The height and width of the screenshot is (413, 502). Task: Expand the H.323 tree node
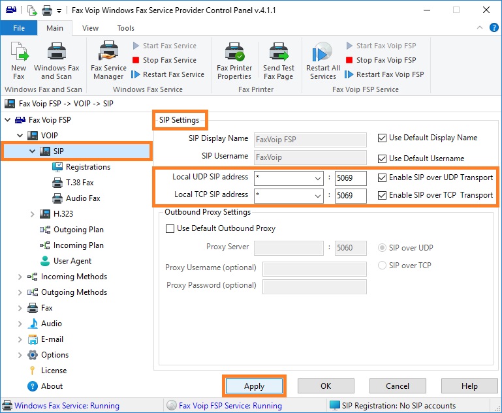33,214
